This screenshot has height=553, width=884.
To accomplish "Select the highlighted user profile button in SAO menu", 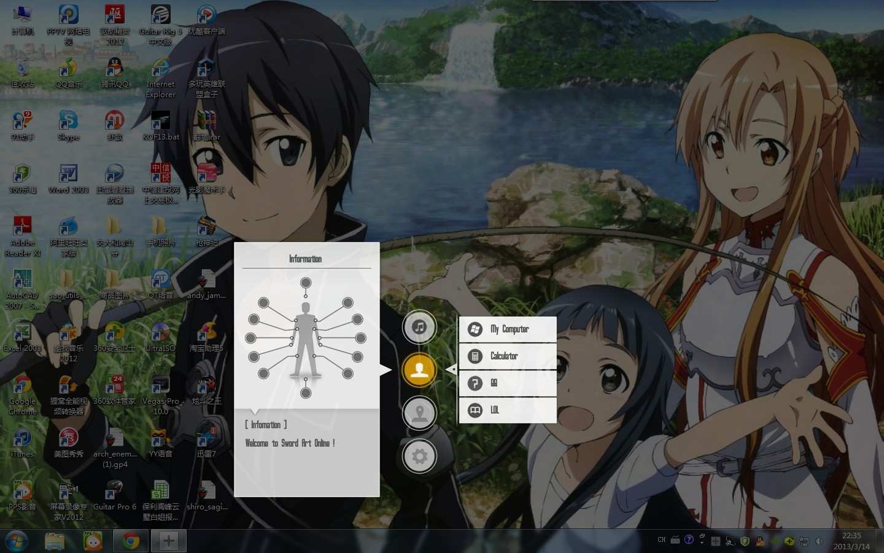I will coord(419,370).
